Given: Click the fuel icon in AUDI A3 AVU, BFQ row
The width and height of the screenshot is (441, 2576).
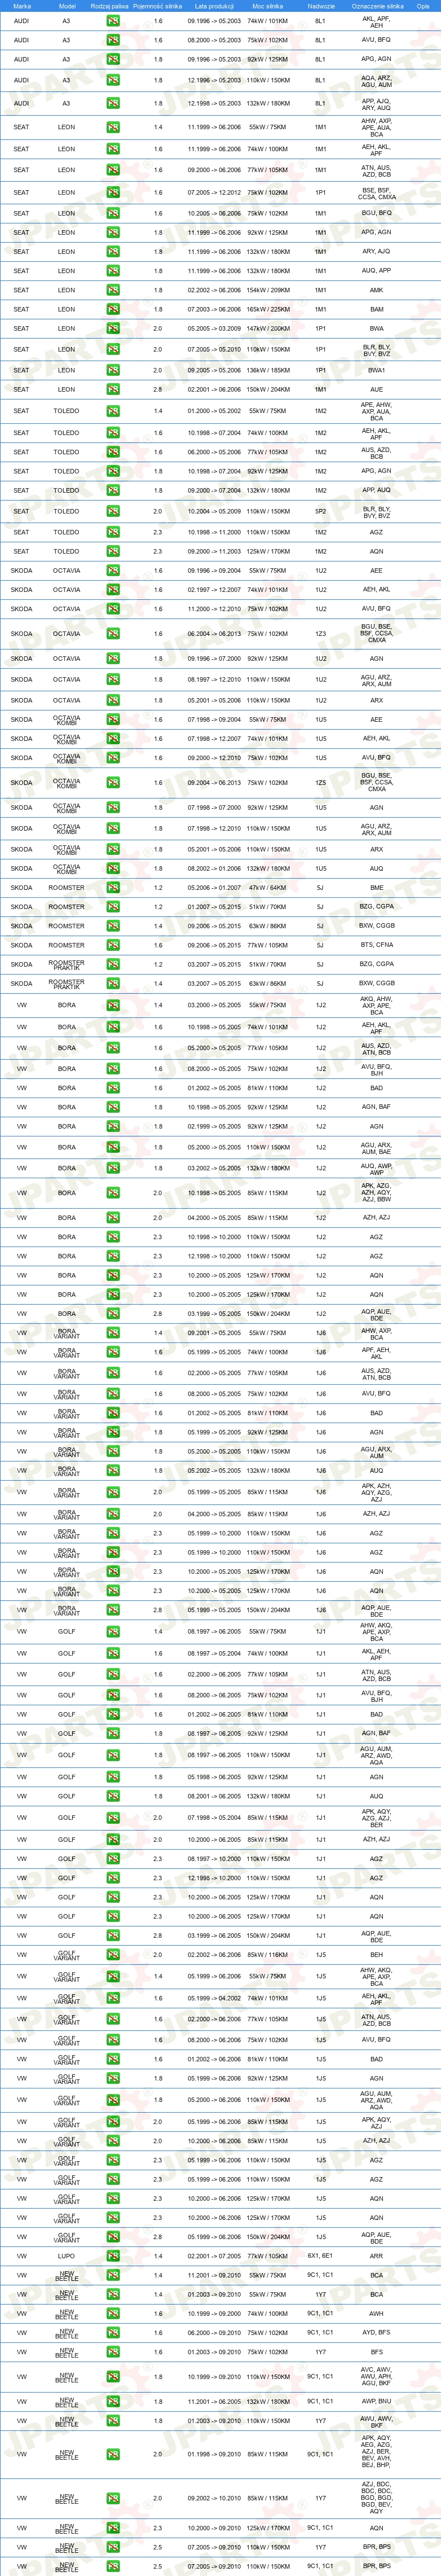Looking at the screenshot, I should tap(113, 40).
